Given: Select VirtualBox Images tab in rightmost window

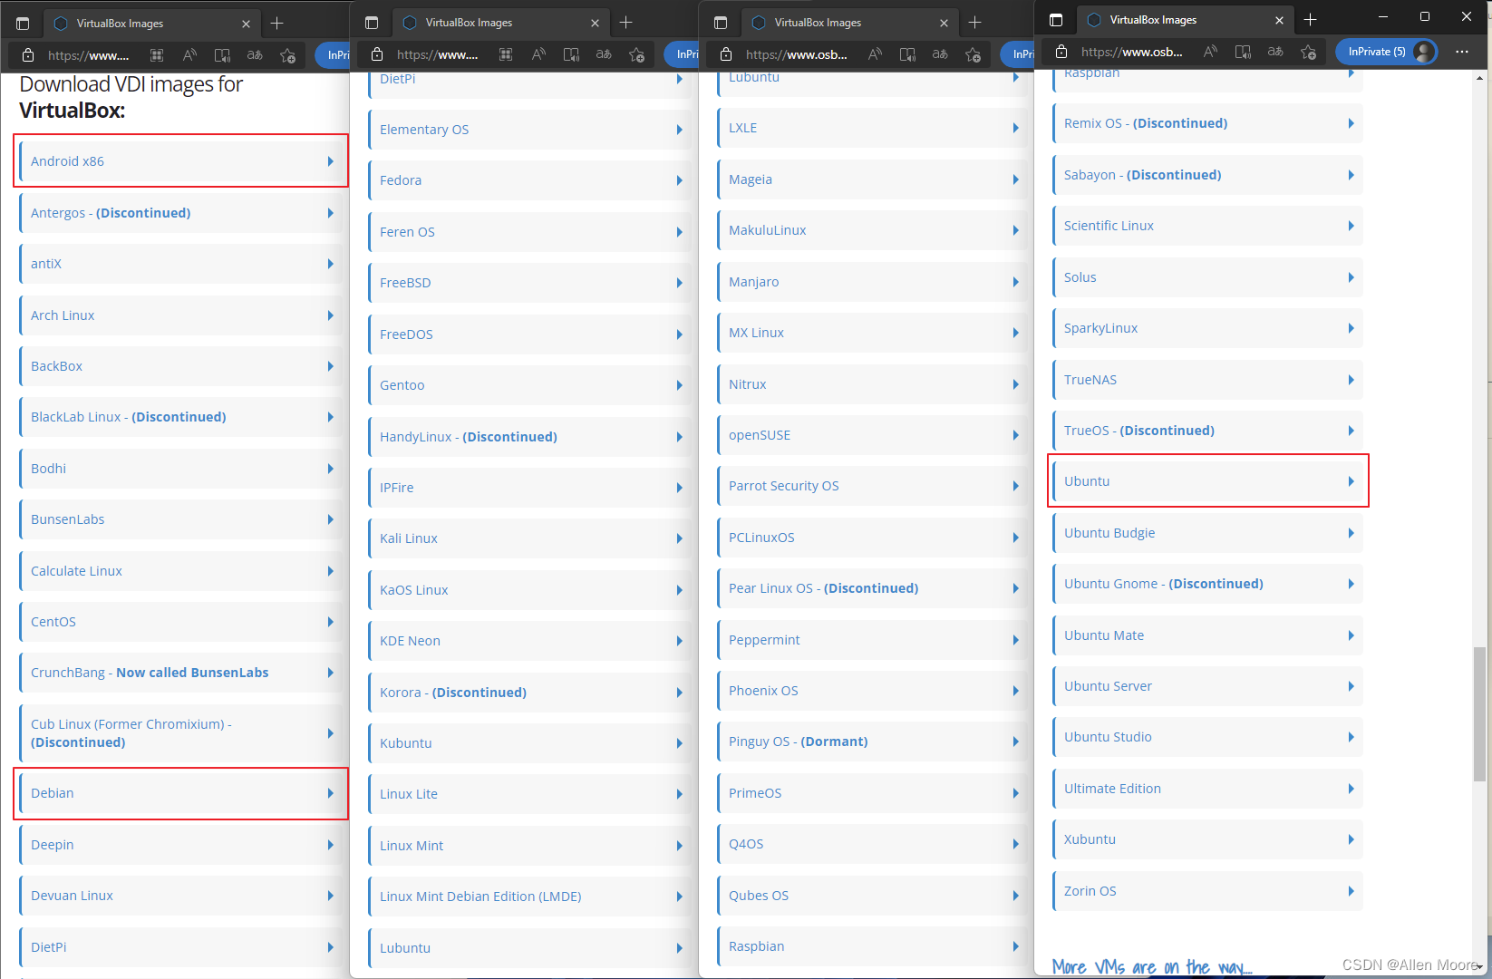Looking at the screenshot, I should 1184,20.
